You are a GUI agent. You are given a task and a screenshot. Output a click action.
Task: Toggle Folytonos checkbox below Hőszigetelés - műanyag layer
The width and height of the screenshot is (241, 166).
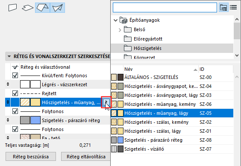coord(15,111)
